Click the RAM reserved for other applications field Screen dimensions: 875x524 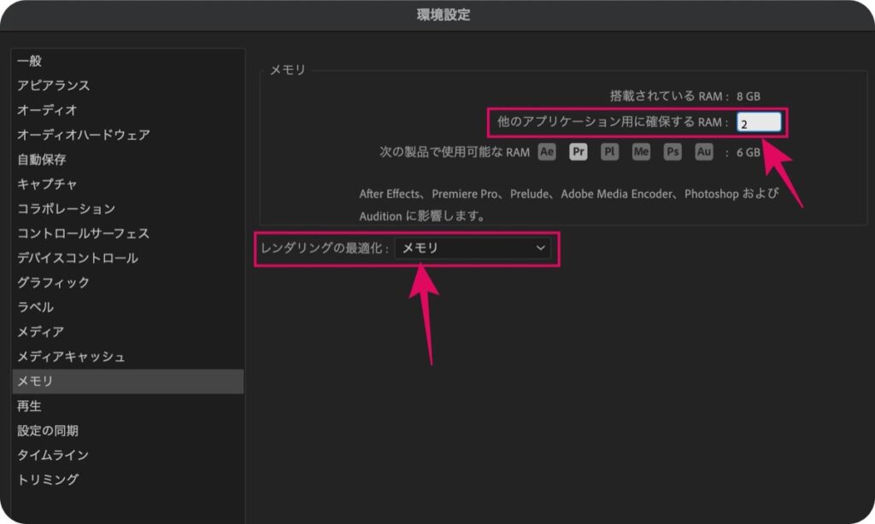(x=759, y=123)
